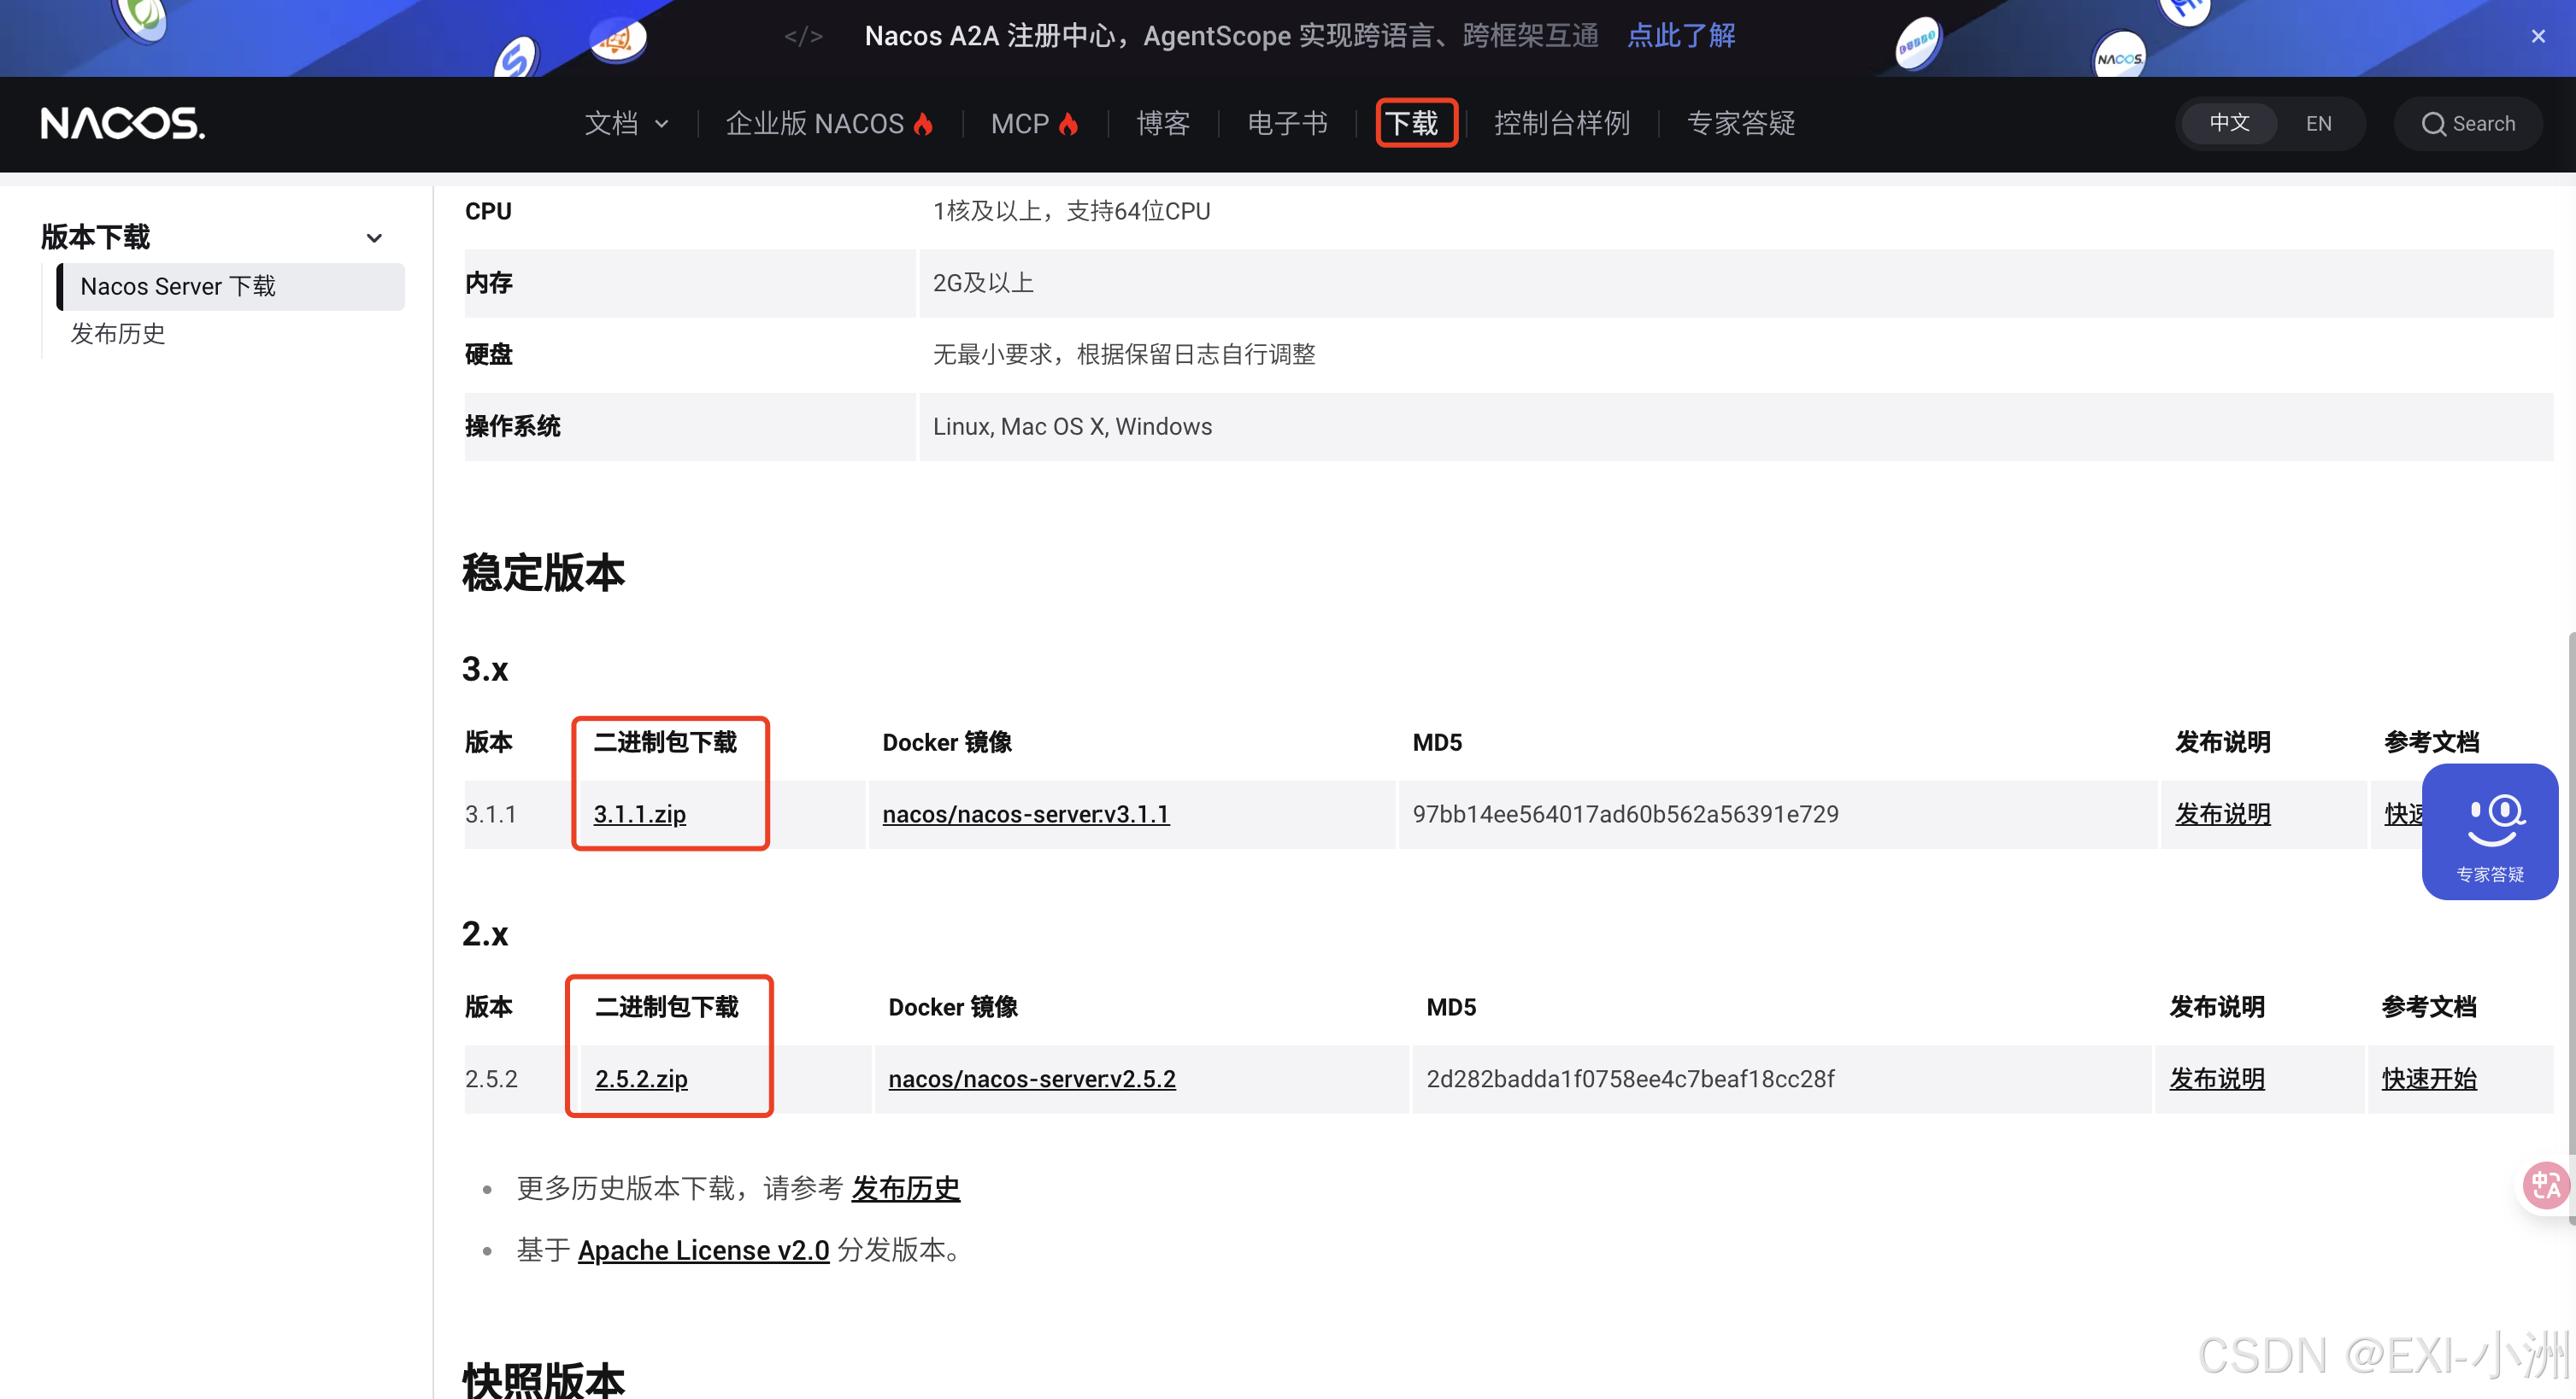This screenshot has height=1399, width=2576.
Task: Open 企业版 NACOS nav item
Action: 829,124
